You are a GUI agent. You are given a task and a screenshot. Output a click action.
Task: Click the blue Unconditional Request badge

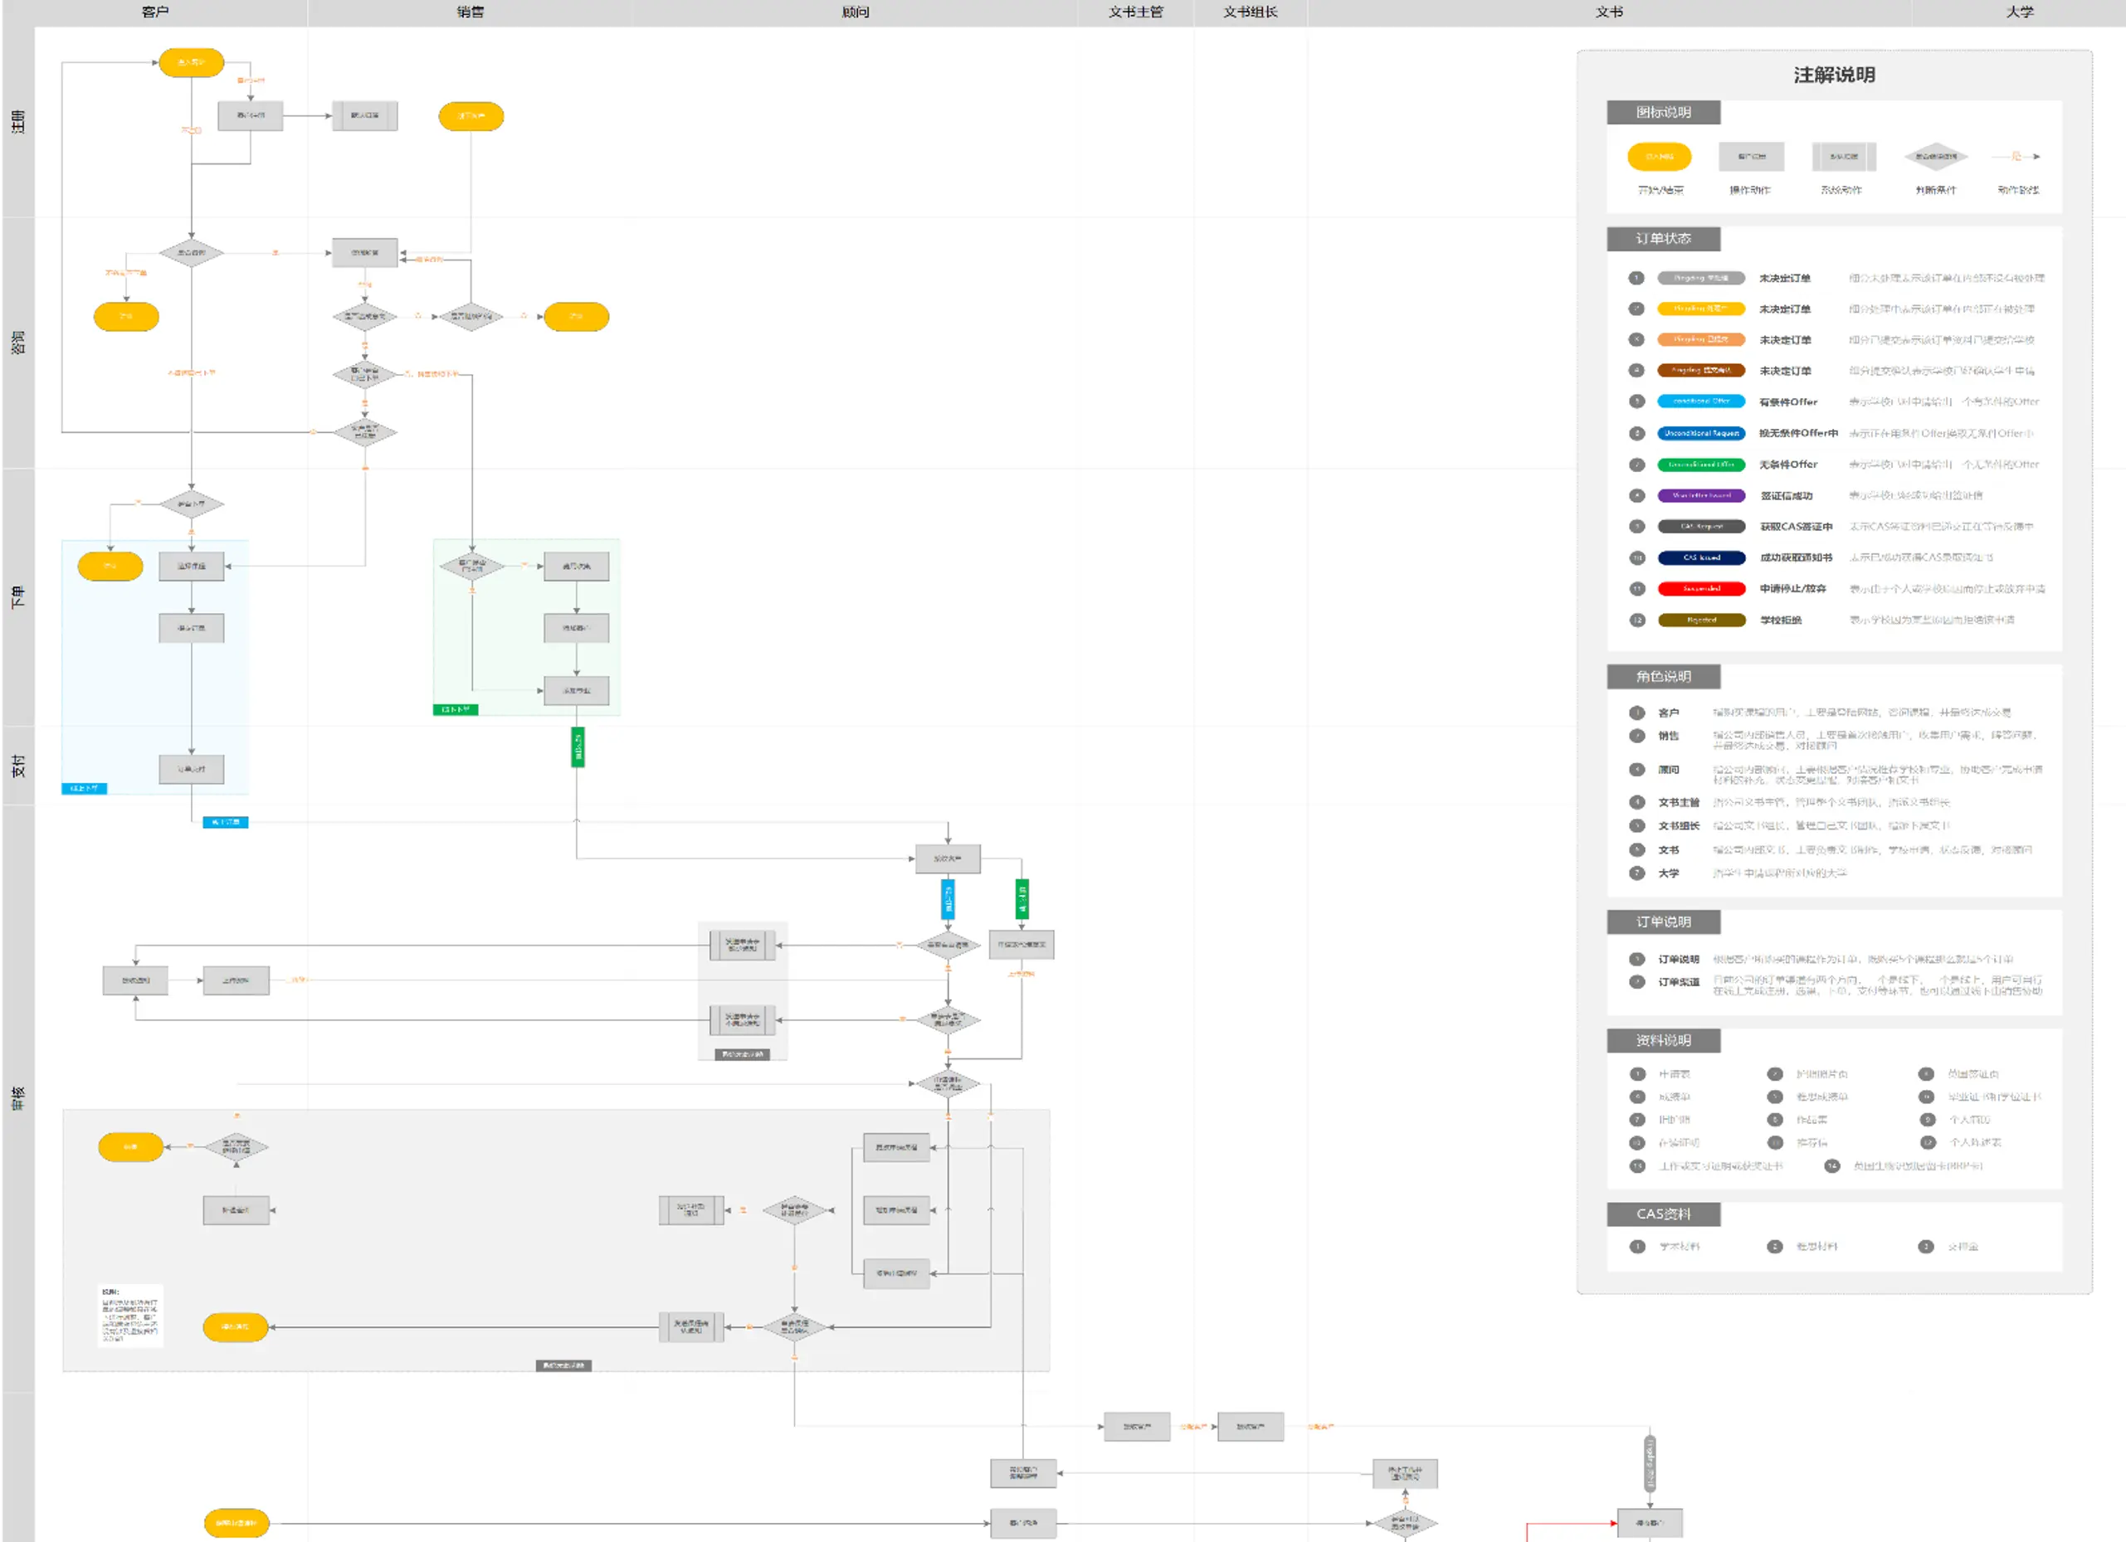[x=1701, y=434]
